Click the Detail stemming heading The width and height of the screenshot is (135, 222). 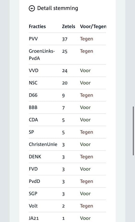coord(58,8)
